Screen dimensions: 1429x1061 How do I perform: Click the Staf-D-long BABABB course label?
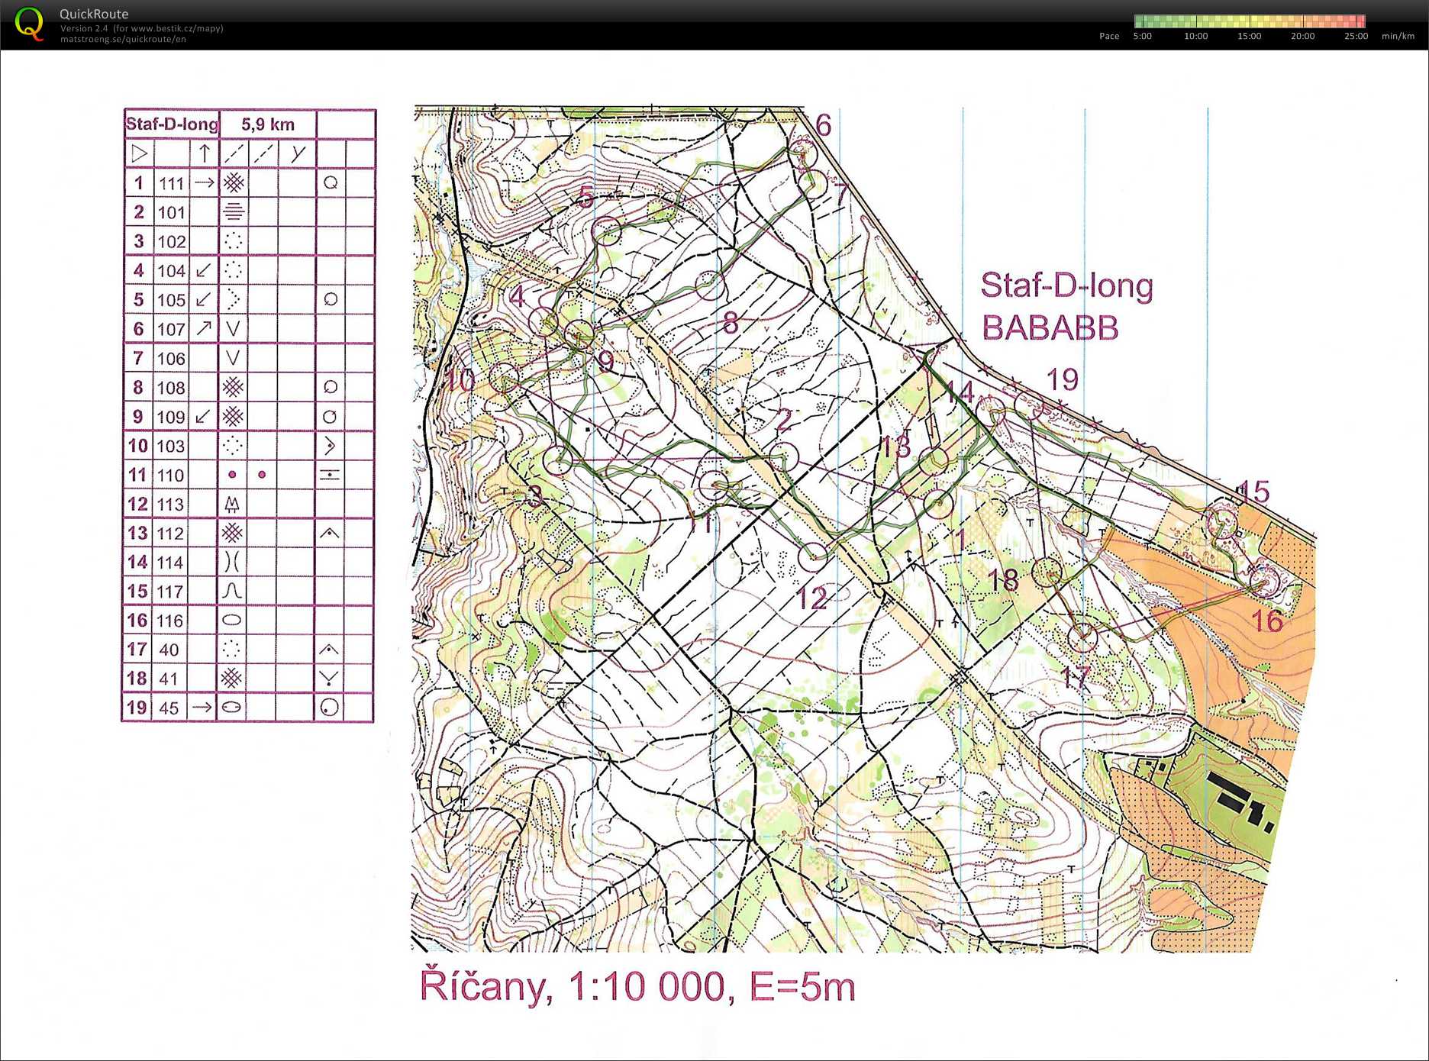1066,306
